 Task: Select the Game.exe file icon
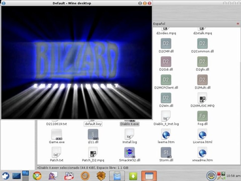tap(56, 134)
